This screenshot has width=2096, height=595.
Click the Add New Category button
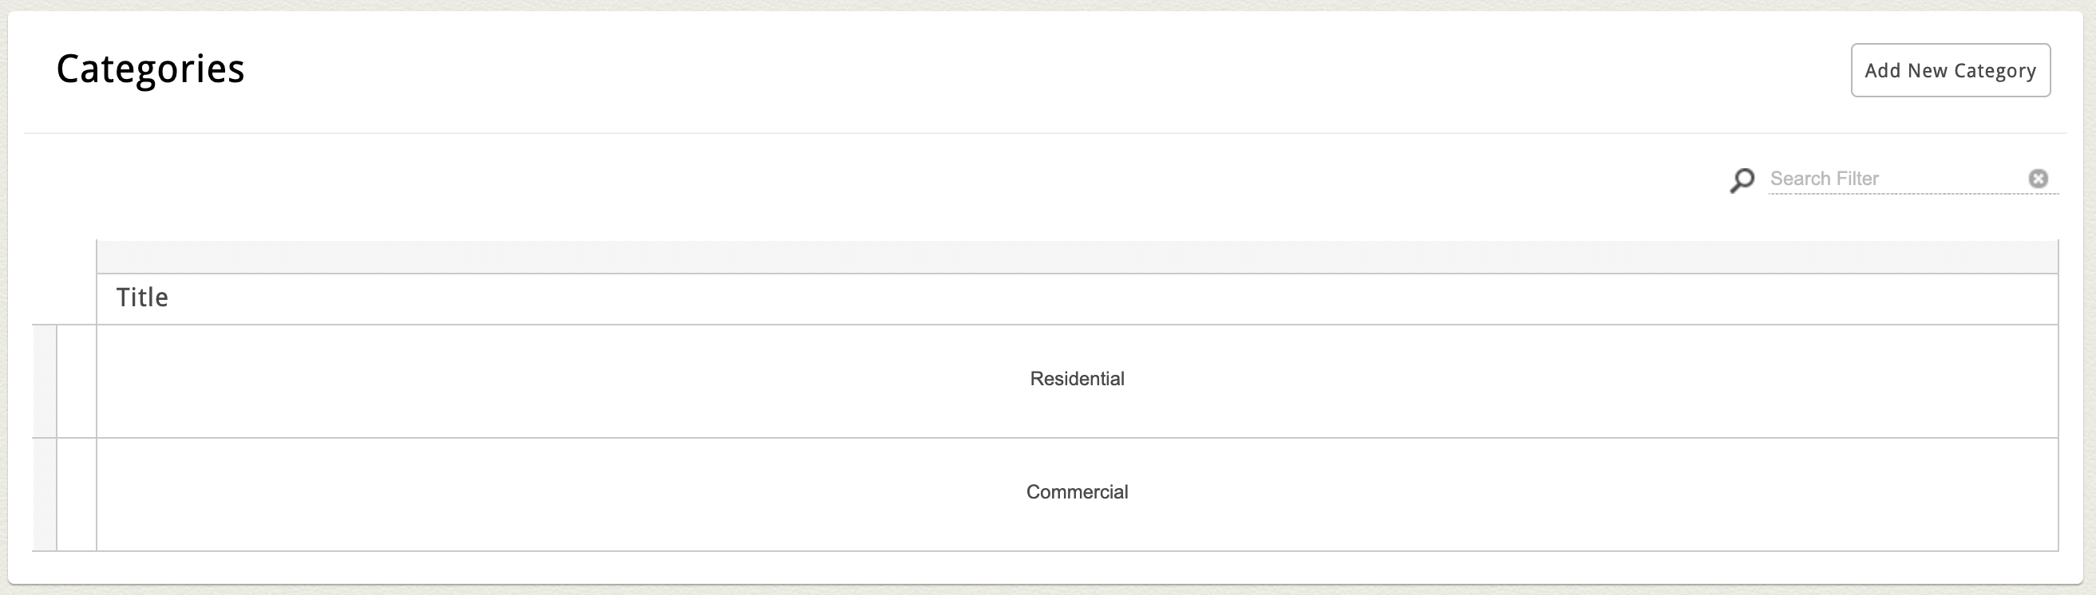(x=1950, y=71)
